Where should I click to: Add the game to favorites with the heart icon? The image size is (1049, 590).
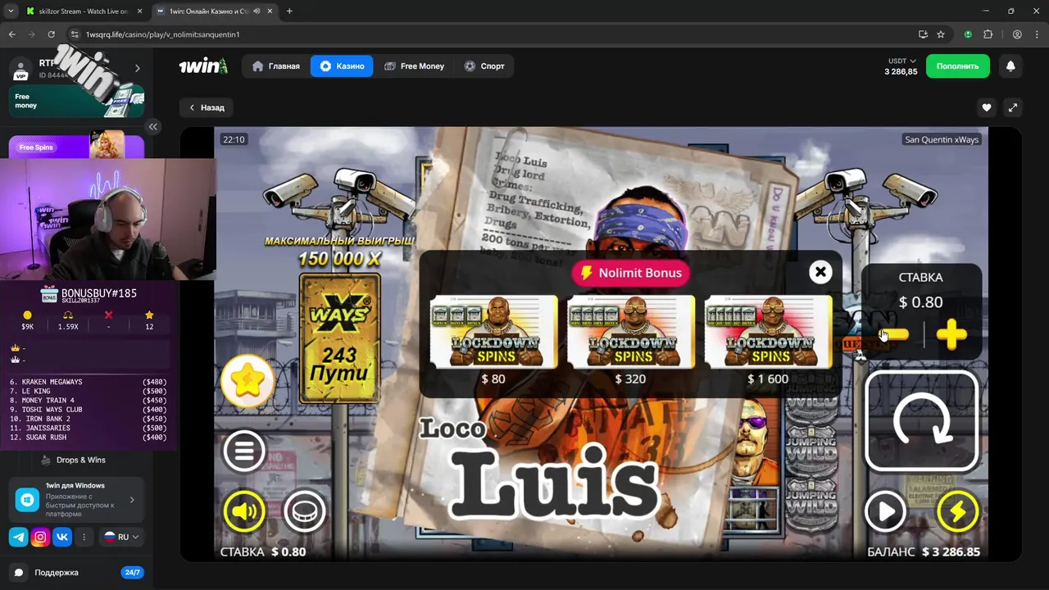(987, 107)
